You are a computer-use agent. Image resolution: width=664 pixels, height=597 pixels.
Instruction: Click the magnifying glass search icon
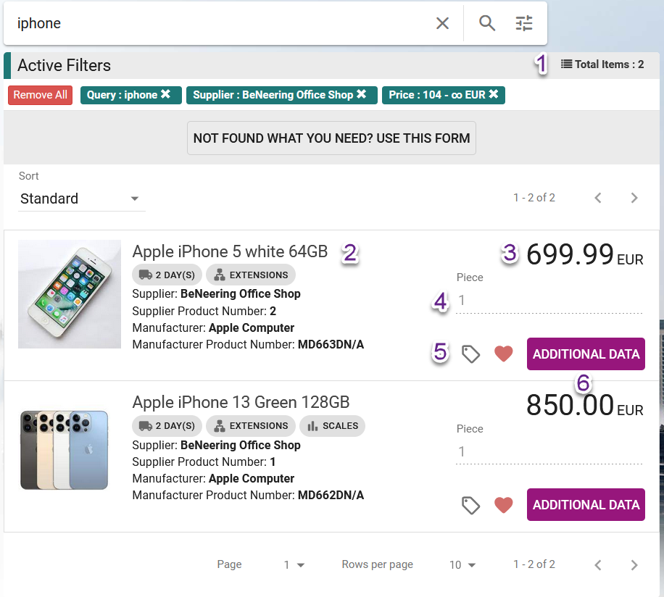487,23
